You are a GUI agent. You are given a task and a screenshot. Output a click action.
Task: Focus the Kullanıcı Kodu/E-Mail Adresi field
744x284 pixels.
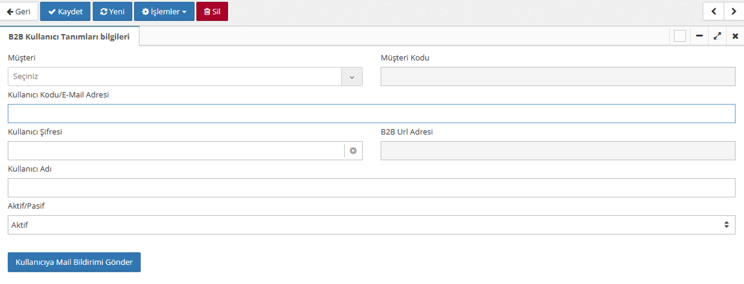[371, 114]
